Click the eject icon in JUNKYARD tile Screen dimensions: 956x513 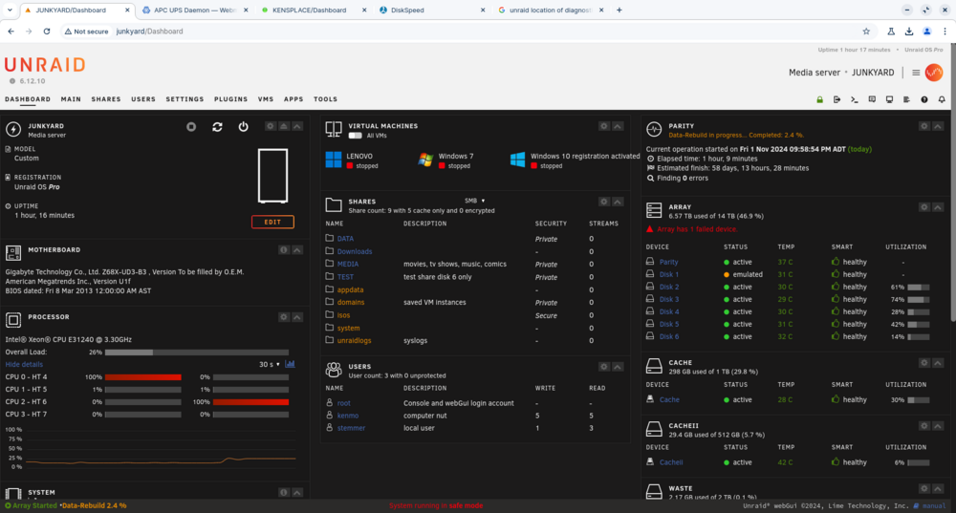(x=284, y=126)
